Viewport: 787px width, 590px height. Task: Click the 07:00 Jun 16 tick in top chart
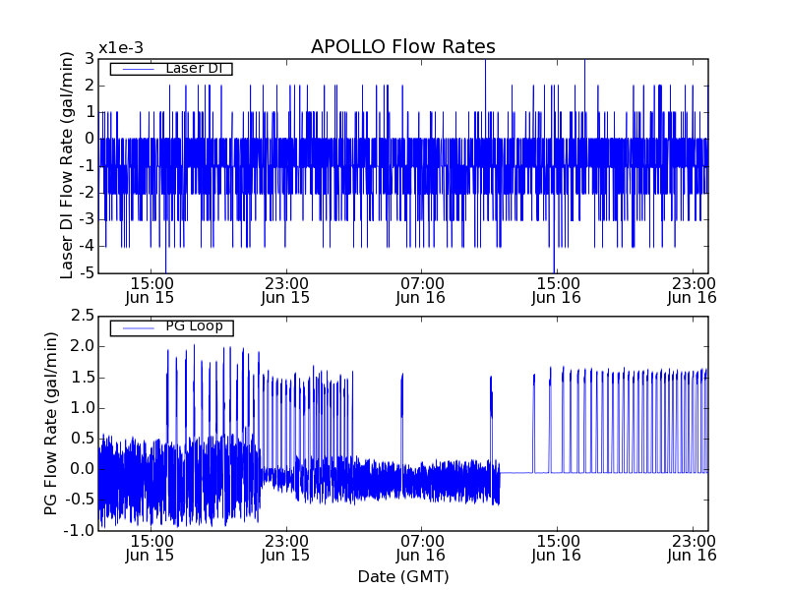[x=422, y=289]
